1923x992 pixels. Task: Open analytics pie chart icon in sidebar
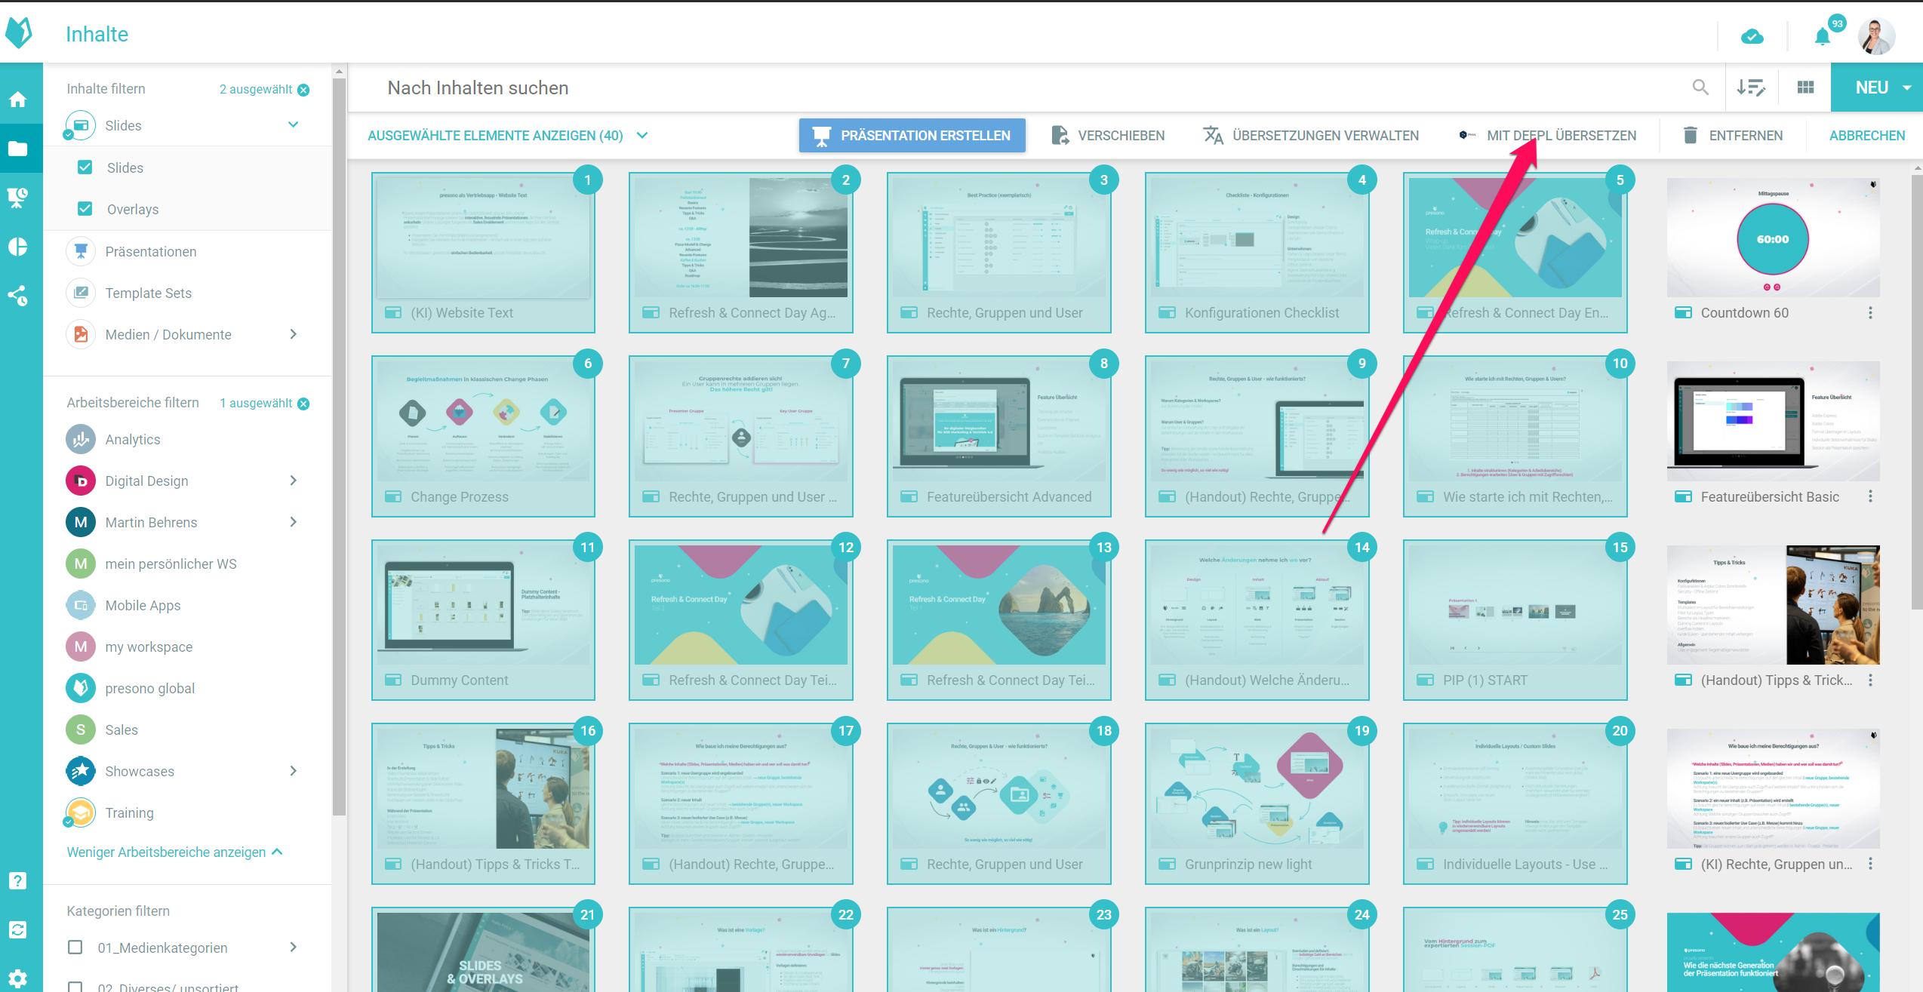click(x=18, y=247)
